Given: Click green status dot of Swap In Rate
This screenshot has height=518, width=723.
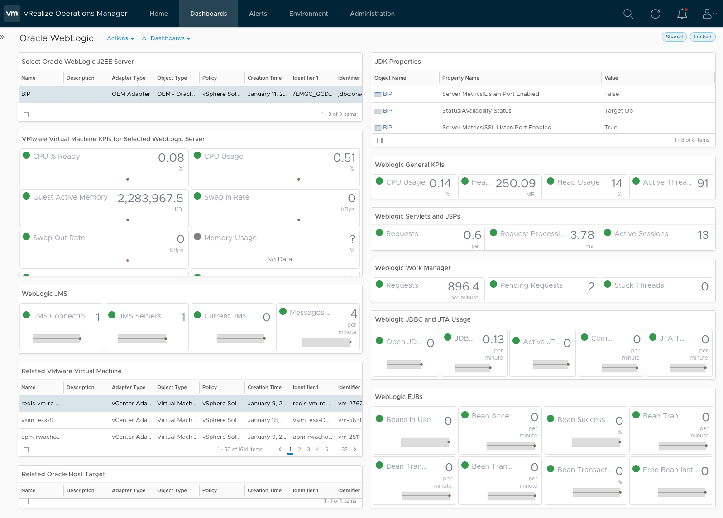Looking at the screenshot, I should point(197,196).
